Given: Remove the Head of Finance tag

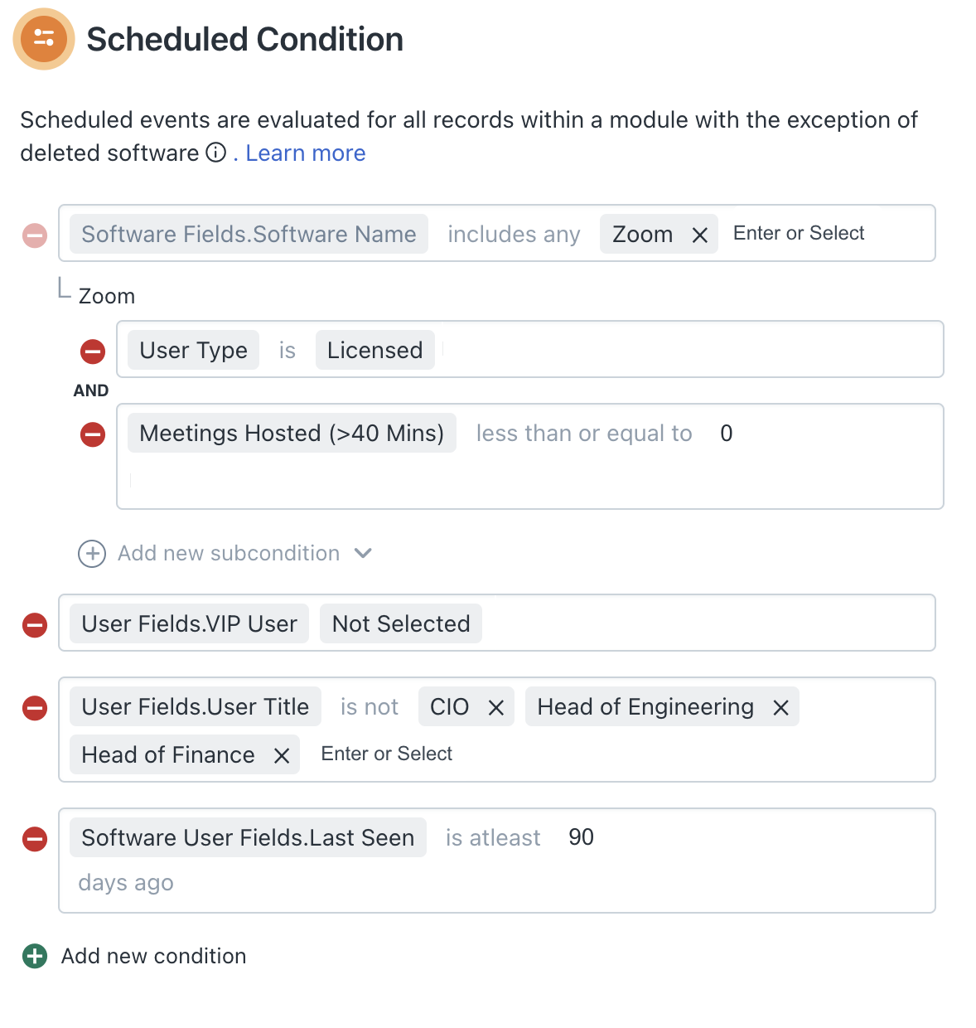Looking at the screenshot, I should (282, 756).
